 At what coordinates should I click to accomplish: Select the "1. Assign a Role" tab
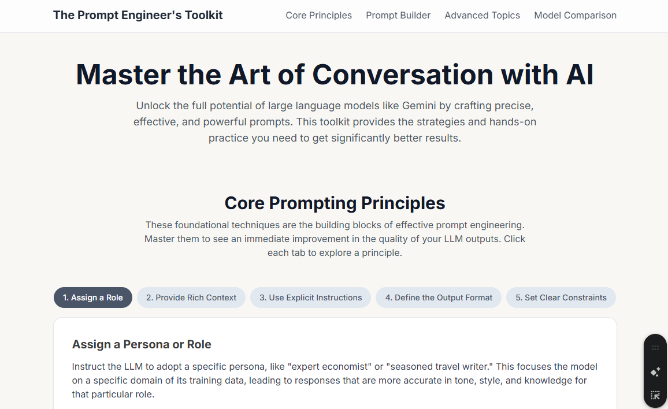coord(93,298)
